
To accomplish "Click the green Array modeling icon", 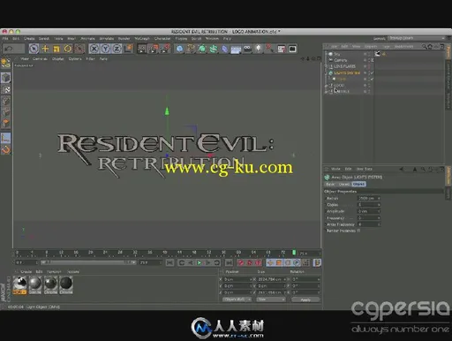I will 214,49.
